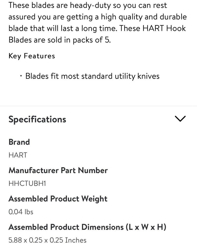Click the Specifications heading
The width and height of the screenshot is (197, 248).
(37, 119)
